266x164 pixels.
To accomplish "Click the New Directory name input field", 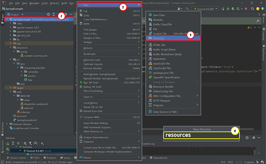I will pos(201,135).
